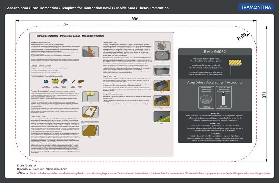Screen dimensions: 279x183
Task: Click 'Installation for undermount bowl:' text
Action: tap(206, 65)
